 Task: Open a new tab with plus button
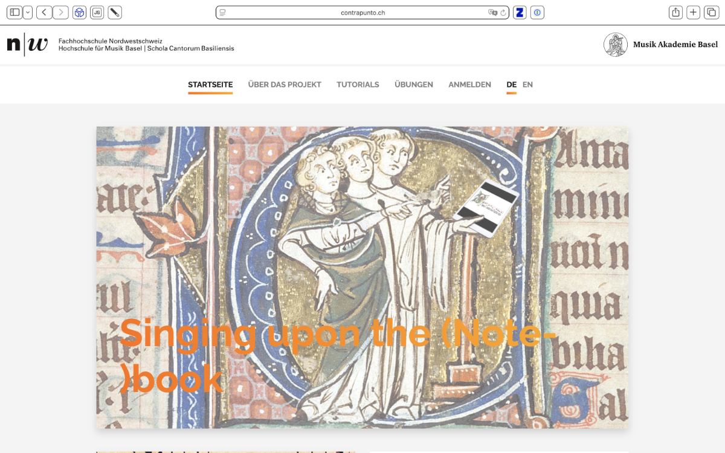tap(694, 12)
